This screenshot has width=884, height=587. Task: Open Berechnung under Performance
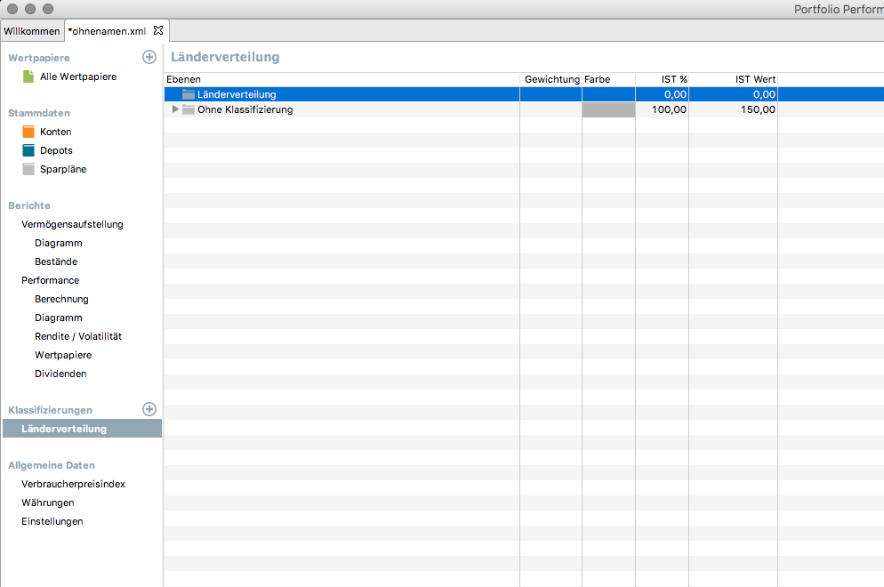click(x=61, y=299)
